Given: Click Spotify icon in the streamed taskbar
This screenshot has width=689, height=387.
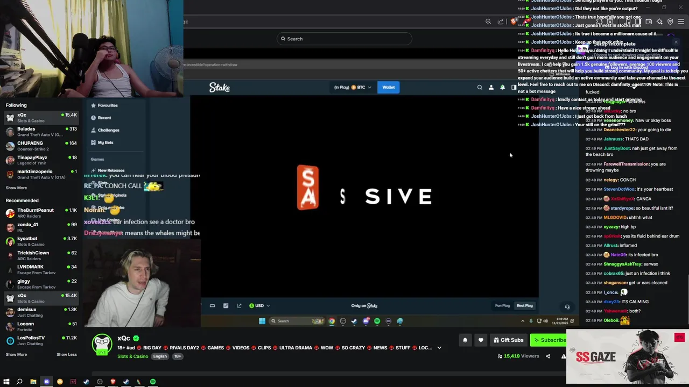Looking at the screenshot, I should [377, 321].
